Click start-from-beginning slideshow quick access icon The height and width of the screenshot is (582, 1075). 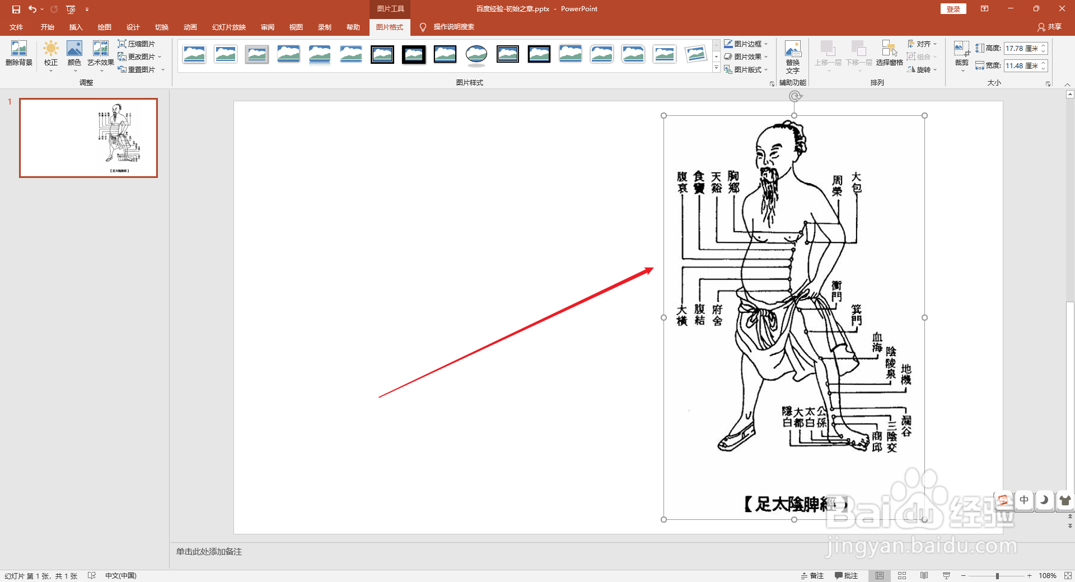tap(71, 9)
